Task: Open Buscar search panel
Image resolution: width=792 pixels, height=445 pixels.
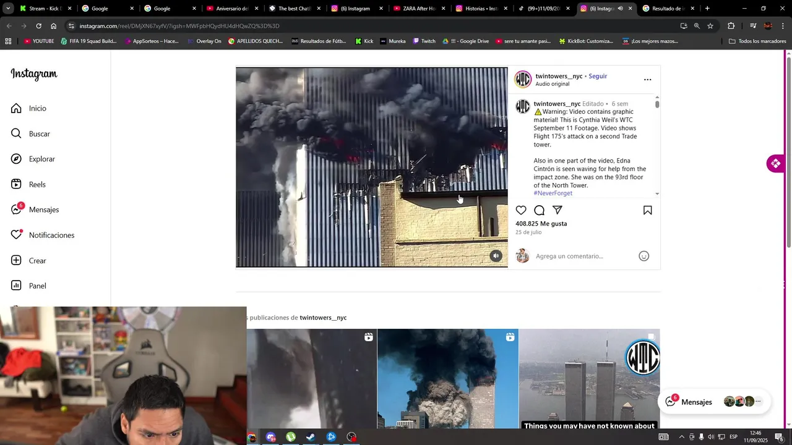Action: [30, 133]
